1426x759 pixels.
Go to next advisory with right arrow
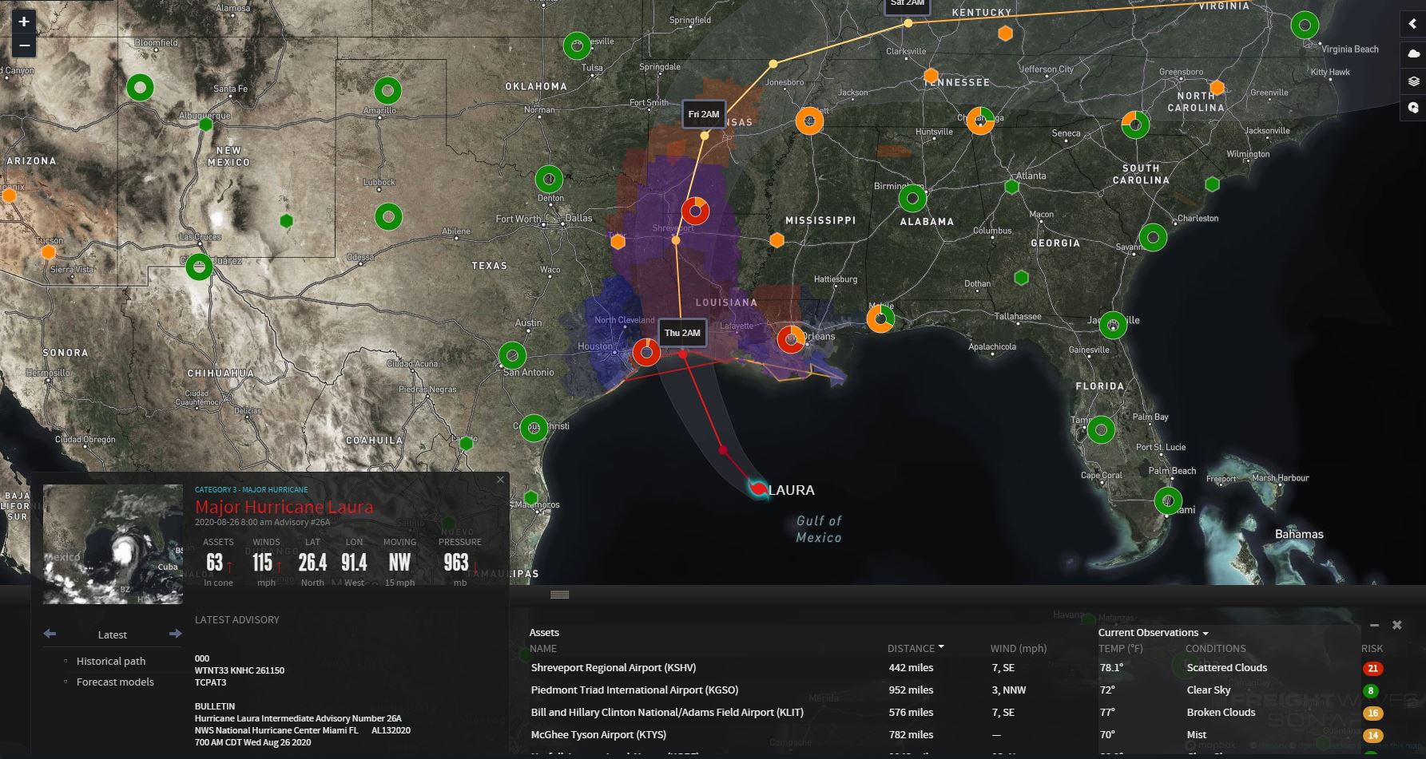pyautogui.click(x=175, y=634)
